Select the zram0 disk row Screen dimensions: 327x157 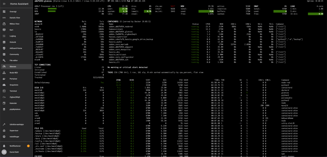69,118
